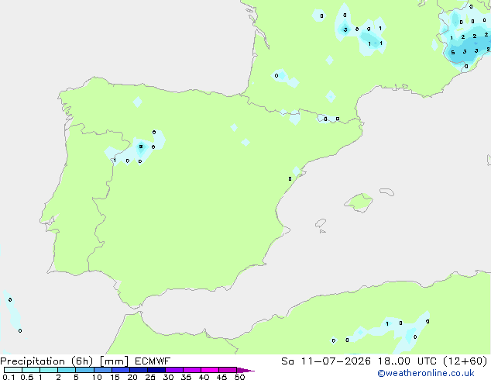Click the Menorca island outline on the map
Image resolution: width=491 pixels, height=380 pixels.
(387, 192)
